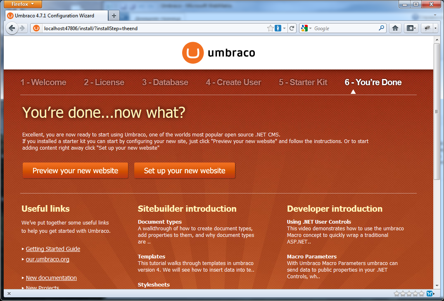The width and height of the screenshot is (444, 301).
Task: Click the address bar URL field
Action: [154, 29]
